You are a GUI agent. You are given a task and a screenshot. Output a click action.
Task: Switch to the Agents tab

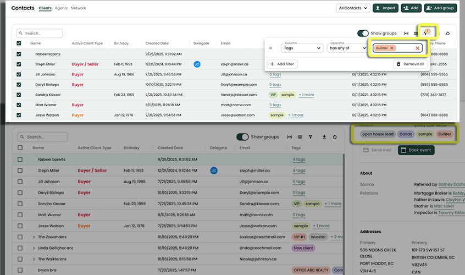tap(62, 8)
